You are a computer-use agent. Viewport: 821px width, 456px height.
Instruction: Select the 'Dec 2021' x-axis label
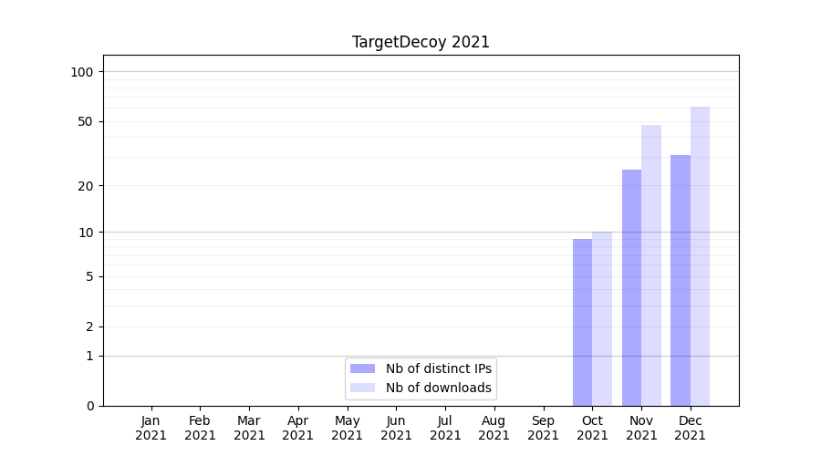pyautogui.click(x=691, y=428)
